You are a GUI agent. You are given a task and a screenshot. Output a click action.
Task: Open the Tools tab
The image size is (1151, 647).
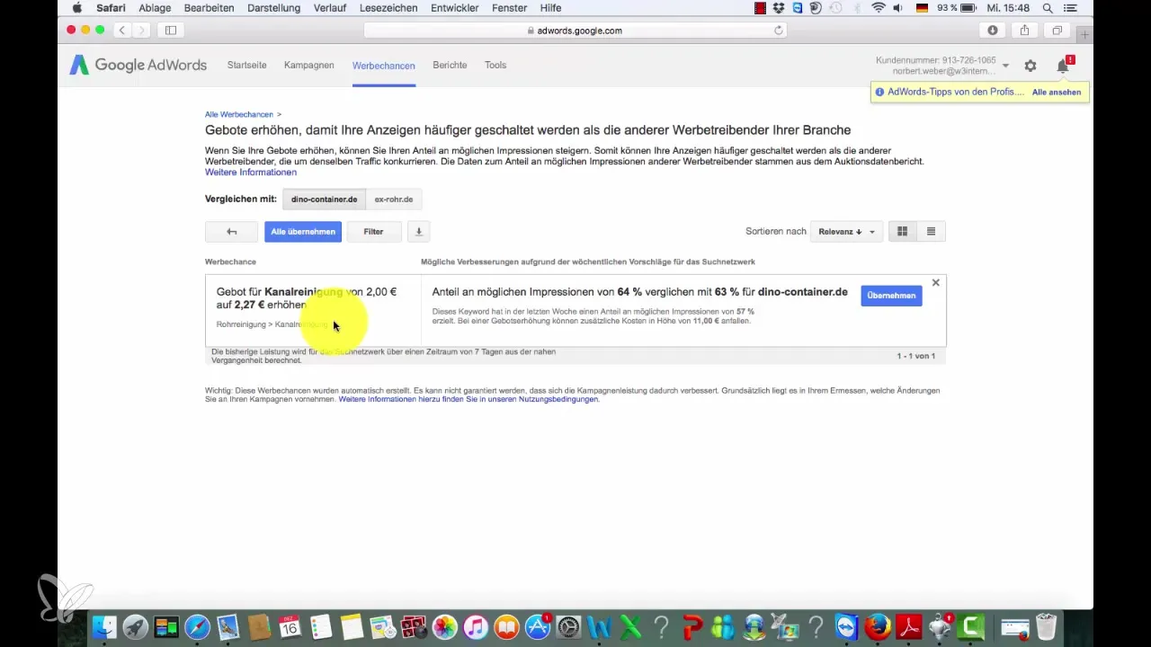495,66
